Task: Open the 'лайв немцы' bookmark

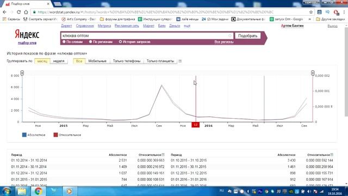Action: [188, 19]
